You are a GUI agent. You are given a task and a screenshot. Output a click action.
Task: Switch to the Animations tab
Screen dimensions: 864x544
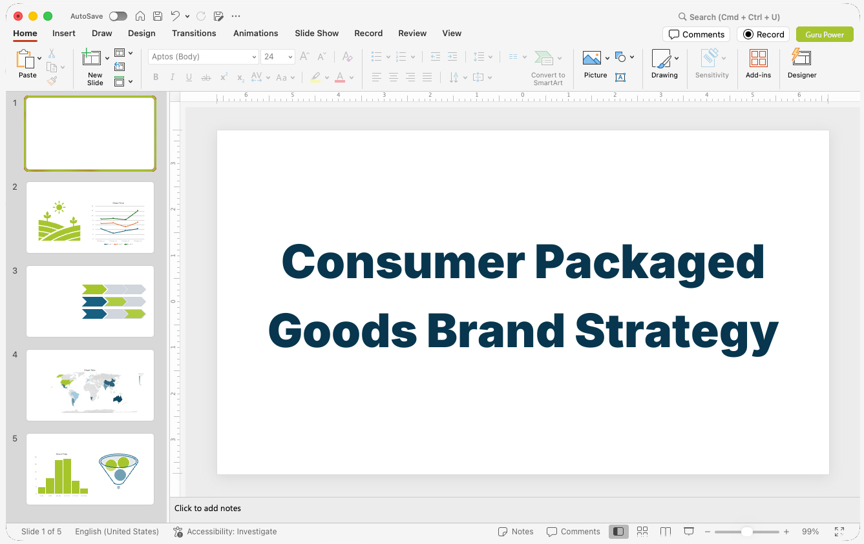[256, 34]
